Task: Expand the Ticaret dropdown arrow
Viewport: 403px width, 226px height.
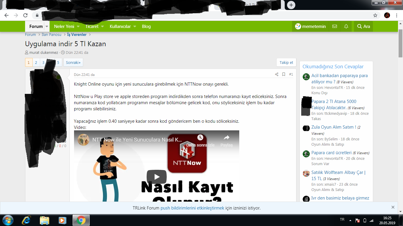Action: (103, 26)
